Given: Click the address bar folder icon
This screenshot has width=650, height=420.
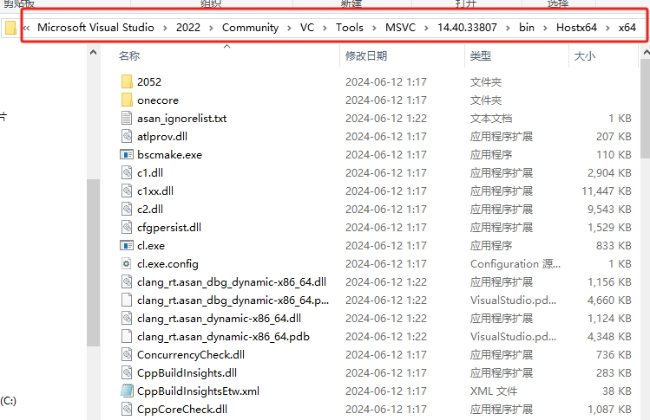Looking at the screenshot, I should [x=10, y=28].
